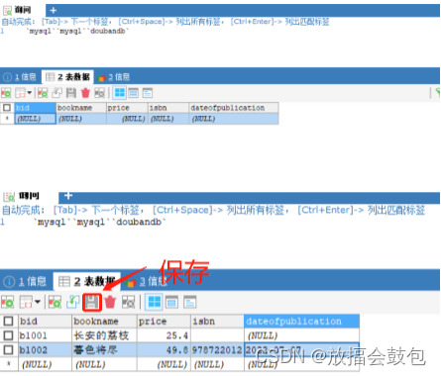
Task: Click the red delete-rows icon above the b1001 rows
Action: [110, 302]
